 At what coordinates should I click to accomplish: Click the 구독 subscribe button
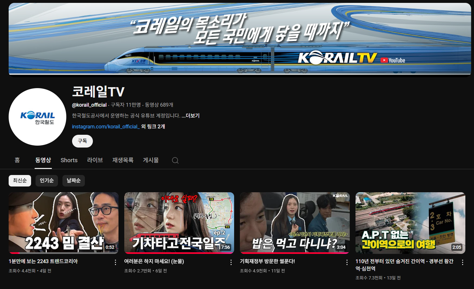[82, 141]
